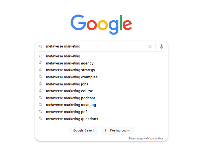Click magnifier icon beside 'metaverse marketing jobs'
Viewport: 207px width, 153px height.
(x=41, y=84)
